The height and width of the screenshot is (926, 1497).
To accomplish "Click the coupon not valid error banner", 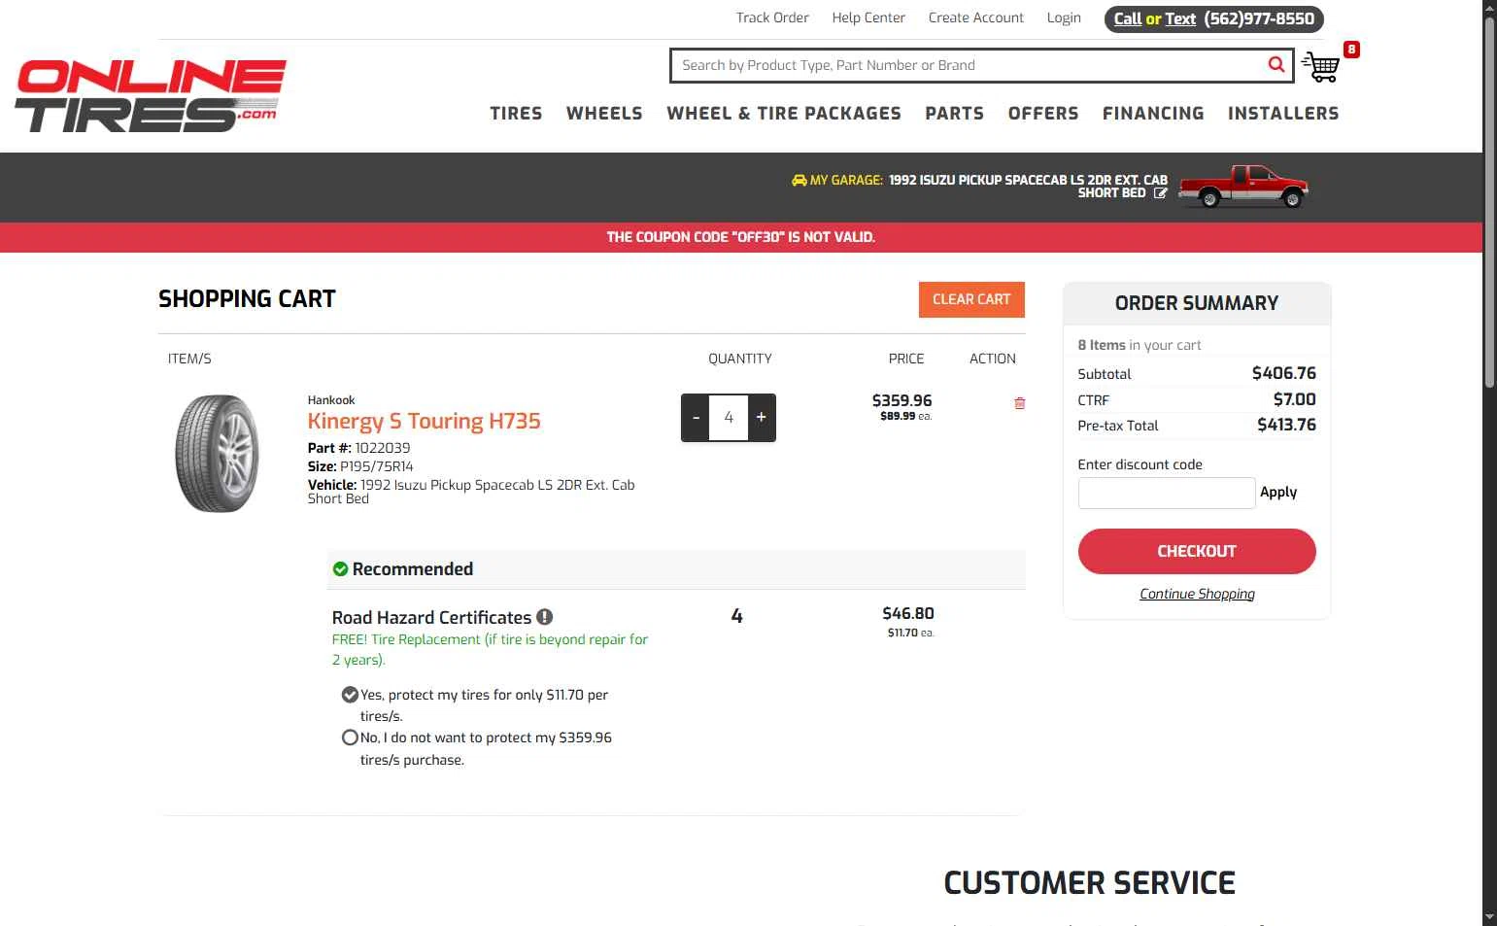I will 741,237.
